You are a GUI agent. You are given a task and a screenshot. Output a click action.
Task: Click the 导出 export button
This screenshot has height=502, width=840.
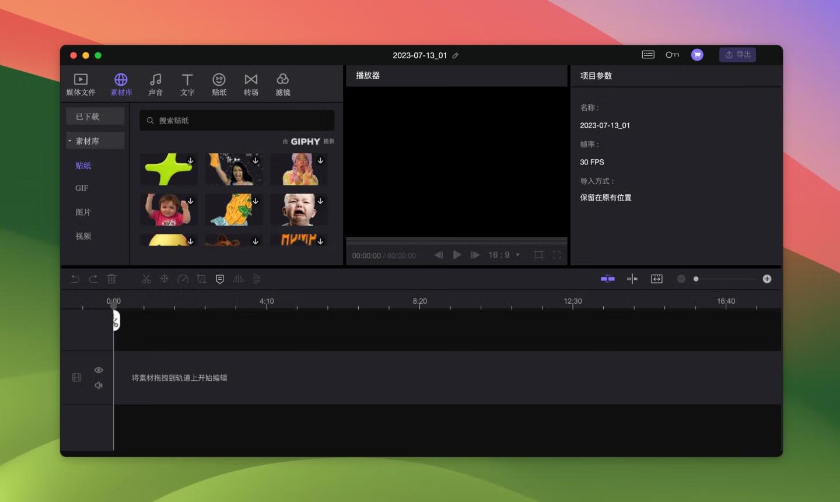pos(737,55)
